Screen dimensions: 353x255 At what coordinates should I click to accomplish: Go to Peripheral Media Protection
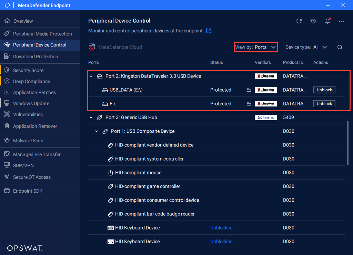pos(40,34)
